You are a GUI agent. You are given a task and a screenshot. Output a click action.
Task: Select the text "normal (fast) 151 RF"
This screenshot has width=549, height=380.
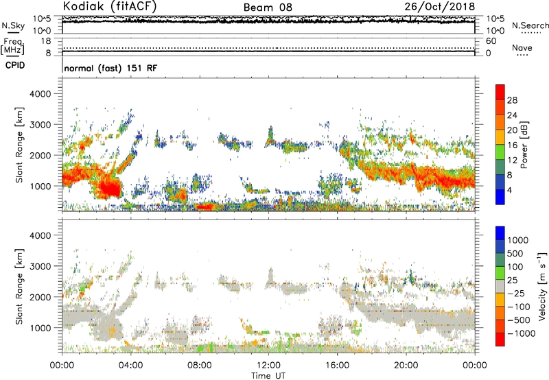coord(110,68)
